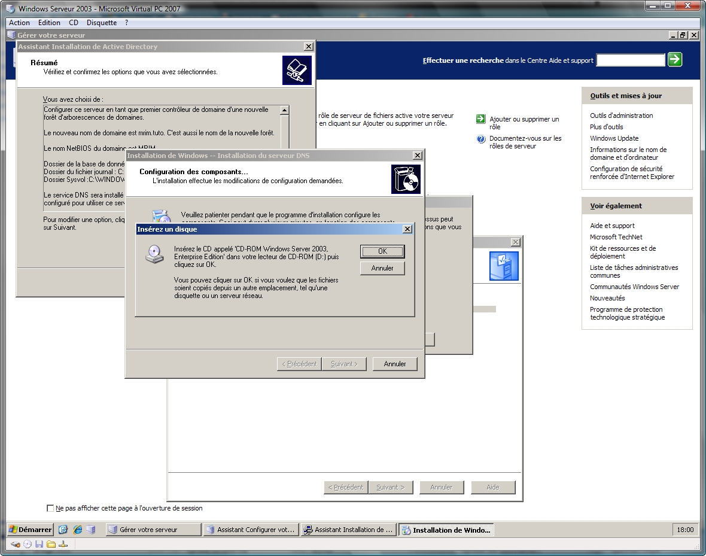Click the green arrow icon beside Ajouter ou supprimer un rôle

tap(481, 119)
